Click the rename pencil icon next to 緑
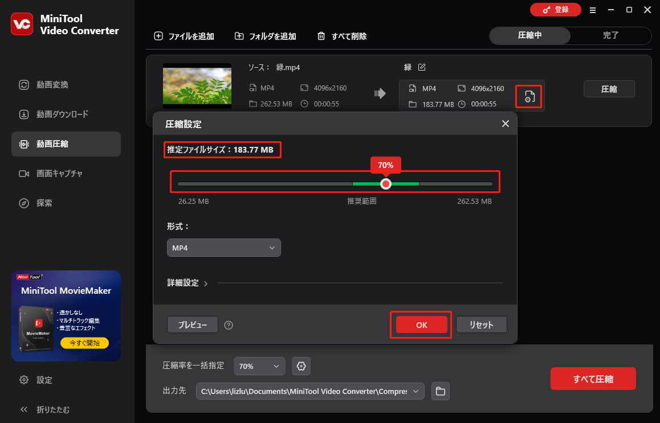 [x=422, y=67]
